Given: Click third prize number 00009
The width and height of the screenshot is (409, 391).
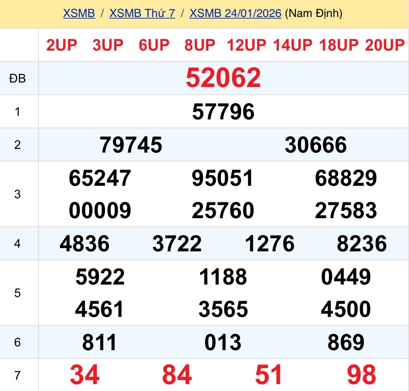Looking at the screenshot, I should (x=100, y=211).
